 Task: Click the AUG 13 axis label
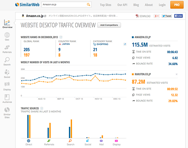(42, 99)
